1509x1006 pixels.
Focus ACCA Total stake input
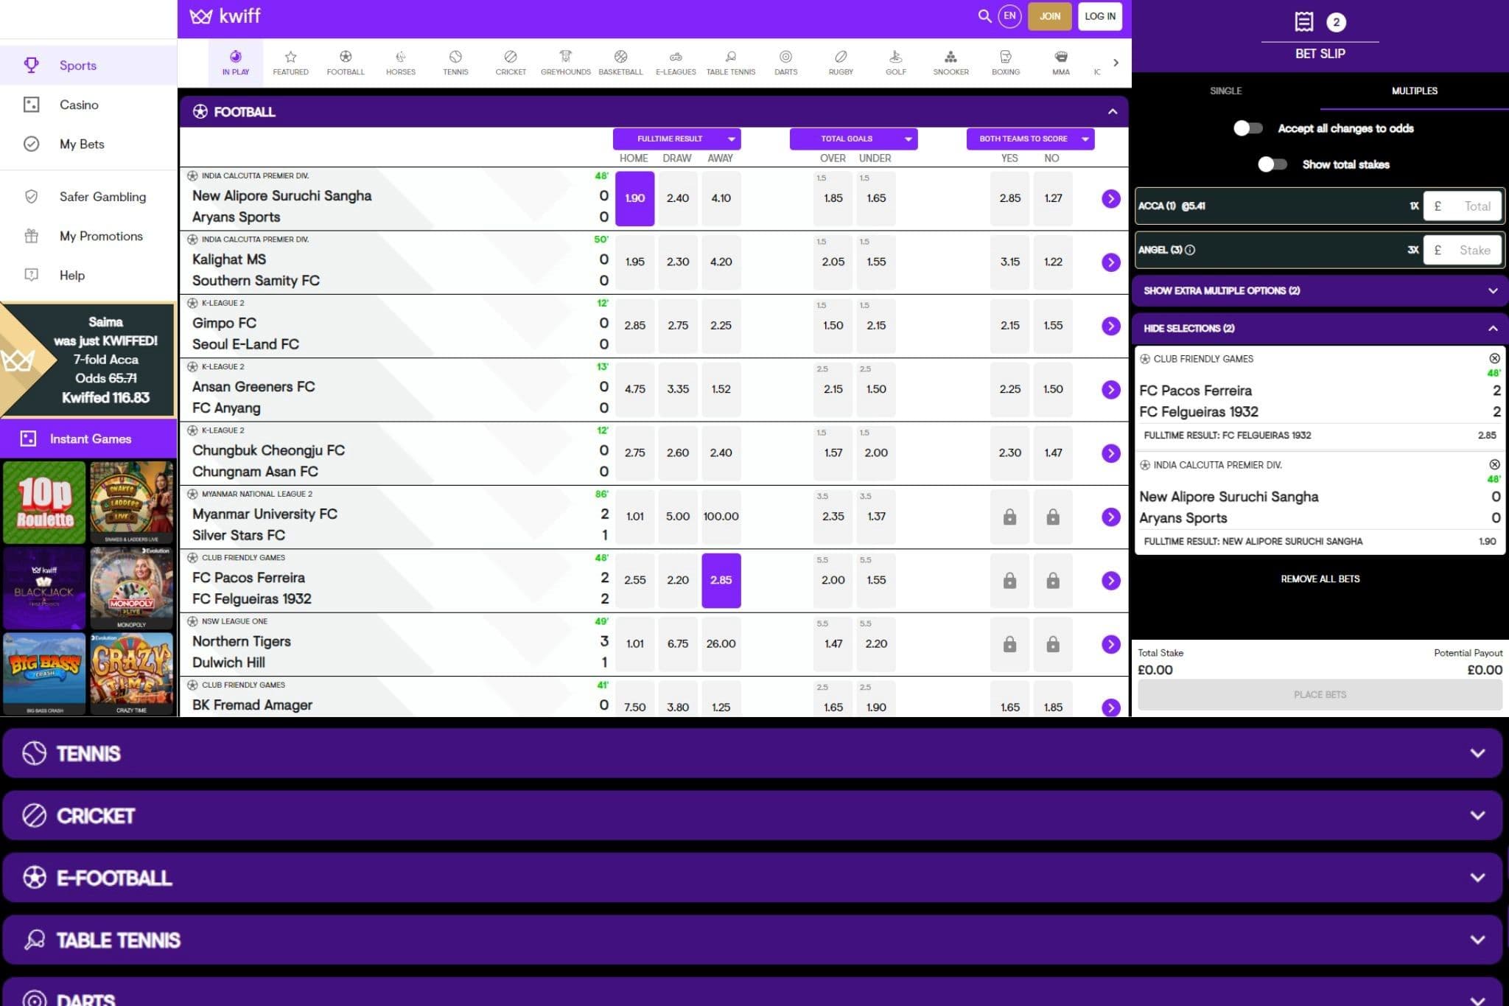pyautogui.click(x=1463, y=206)
